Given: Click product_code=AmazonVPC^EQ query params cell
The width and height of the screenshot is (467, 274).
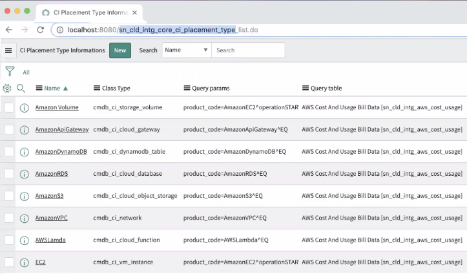Looking at the screenshot, I should 225,218.
